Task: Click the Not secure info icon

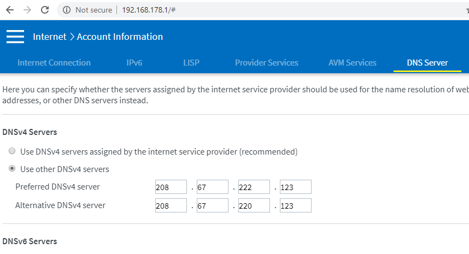Action: (x=67, y=10)
